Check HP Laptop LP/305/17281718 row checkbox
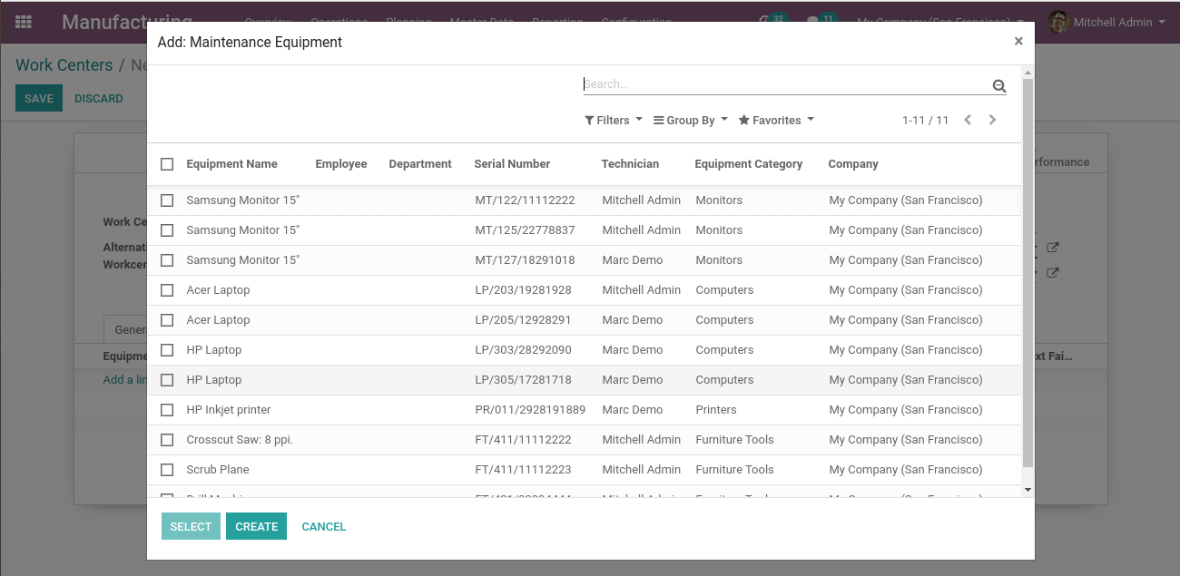The image size is (1180, 576). [167, 380]
